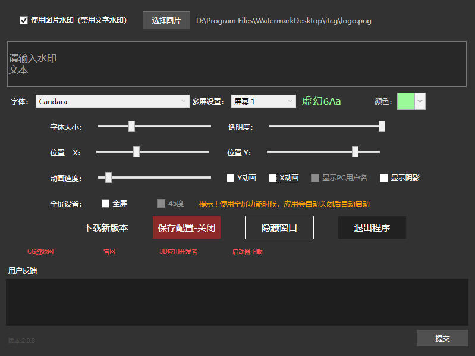
Task: Toggle the 显示PC用户名 checkbox
Action: [315, 178]
